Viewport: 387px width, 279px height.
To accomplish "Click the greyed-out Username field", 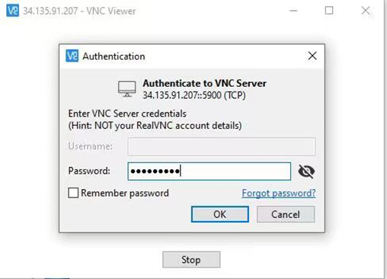I will (x=222, y=146).
